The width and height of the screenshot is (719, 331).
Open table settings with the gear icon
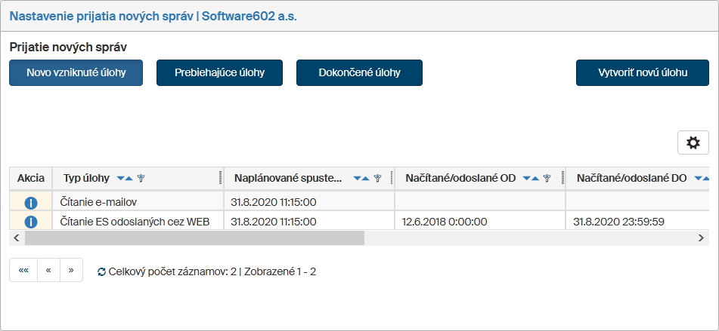point(693,143)
